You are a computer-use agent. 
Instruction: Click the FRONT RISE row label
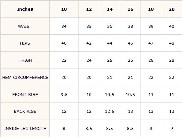tap(25, 94)
